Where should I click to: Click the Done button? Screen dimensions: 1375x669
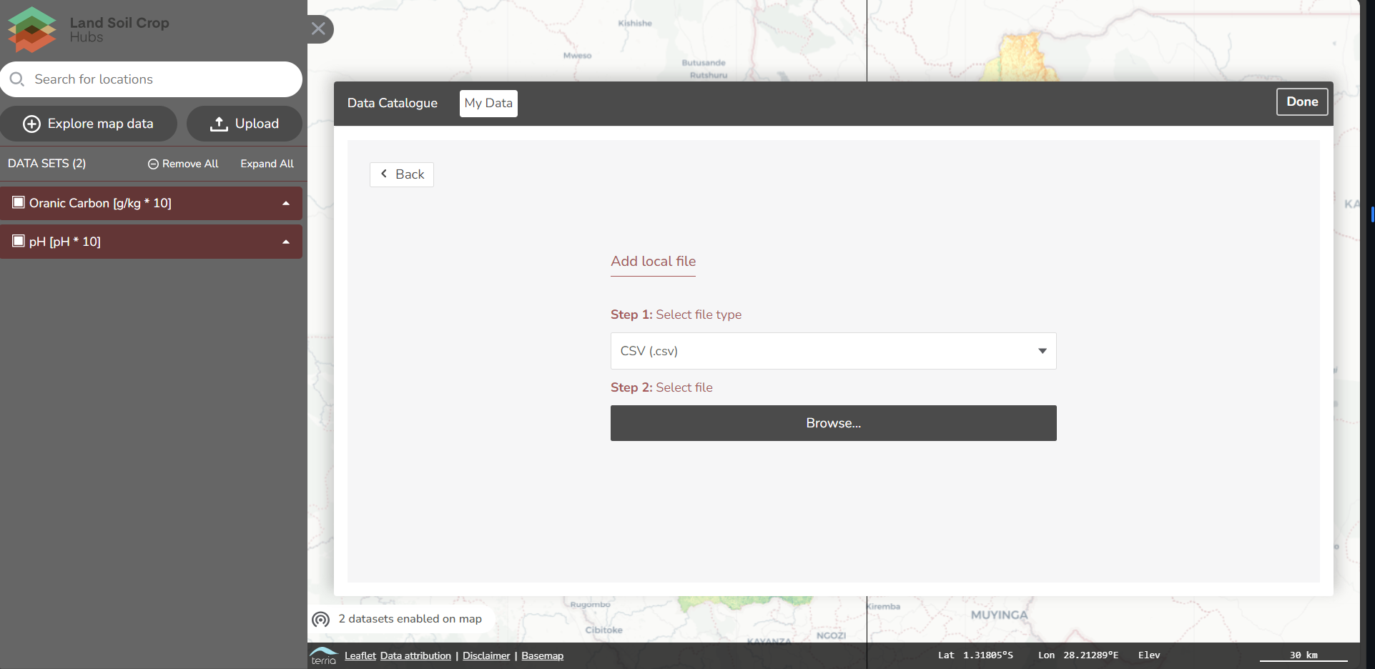coord(1301,101)
